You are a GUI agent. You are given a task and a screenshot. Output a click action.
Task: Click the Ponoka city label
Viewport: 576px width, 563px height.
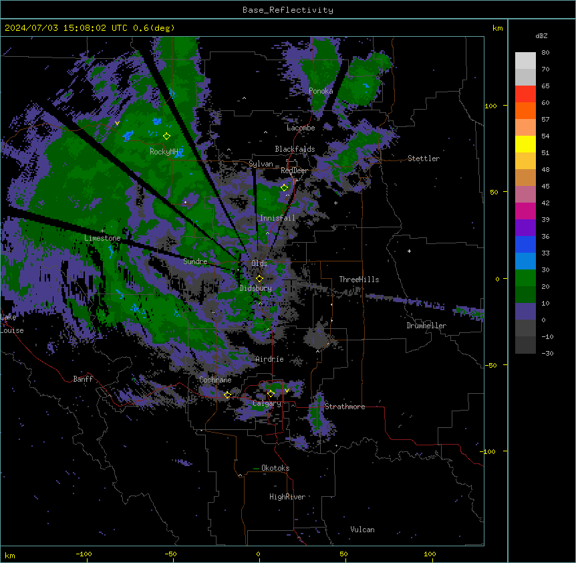[321, 91]
